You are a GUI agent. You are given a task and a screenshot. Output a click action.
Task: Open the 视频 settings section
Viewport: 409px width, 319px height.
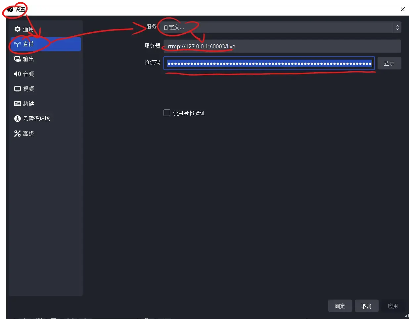pyautogui.click(x=46, y=89)
